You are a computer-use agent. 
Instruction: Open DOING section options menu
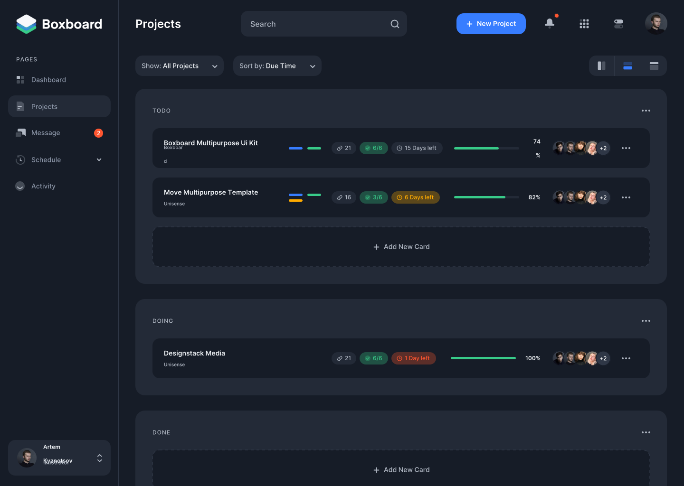(646, 321)
